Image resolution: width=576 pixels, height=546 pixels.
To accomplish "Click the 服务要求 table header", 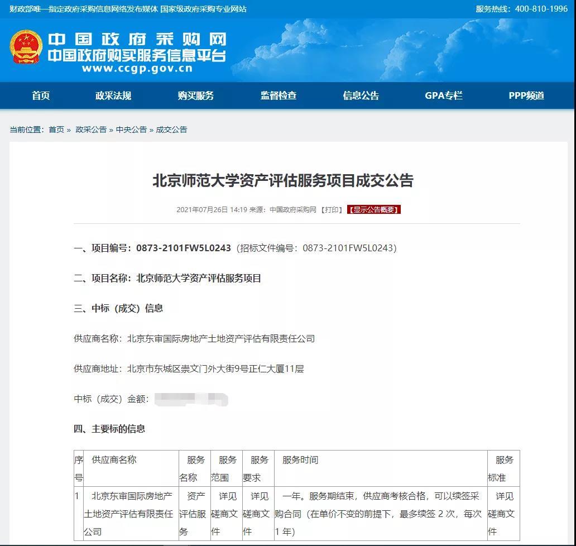I will 258,468.
